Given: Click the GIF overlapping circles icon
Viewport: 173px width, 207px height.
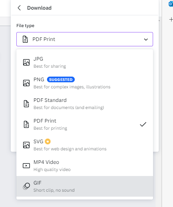Looking at the screenshot, I should (26, 186).
